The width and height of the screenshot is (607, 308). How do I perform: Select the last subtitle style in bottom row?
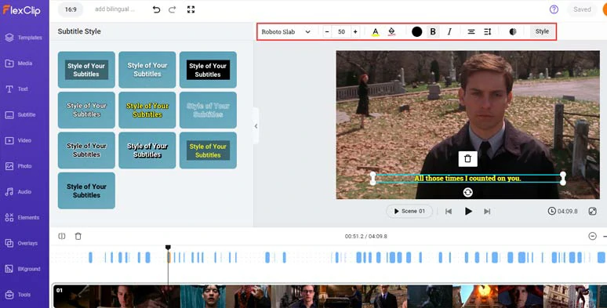tap(86, 190)
